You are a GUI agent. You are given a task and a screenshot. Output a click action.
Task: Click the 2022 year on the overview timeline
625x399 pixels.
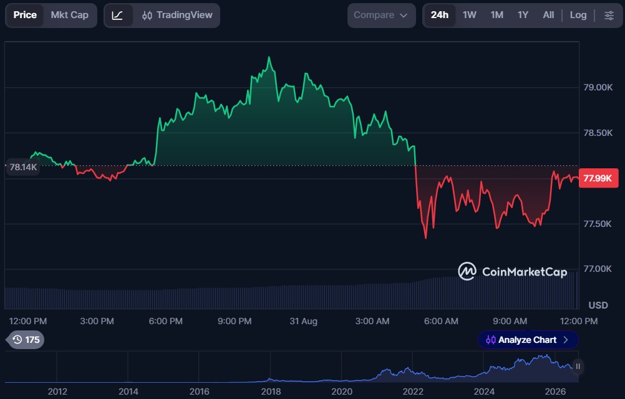[413, 392]
